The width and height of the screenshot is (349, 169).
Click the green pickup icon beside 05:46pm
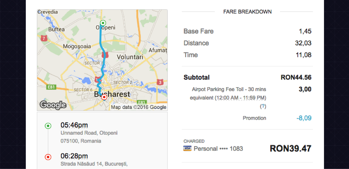coord(48,125)
